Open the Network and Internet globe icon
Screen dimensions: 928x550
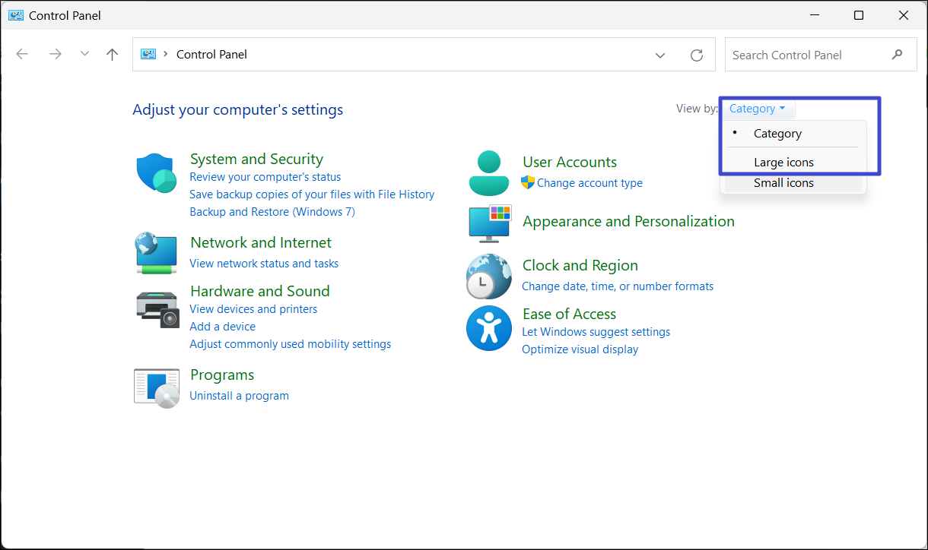coord(157,253)
